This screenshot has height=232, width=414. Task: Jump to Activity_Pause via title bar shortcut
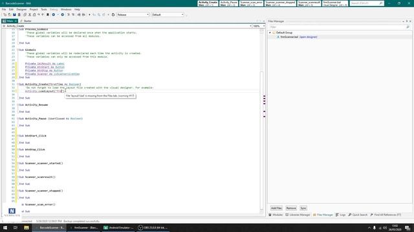click(x=228, y=3)
